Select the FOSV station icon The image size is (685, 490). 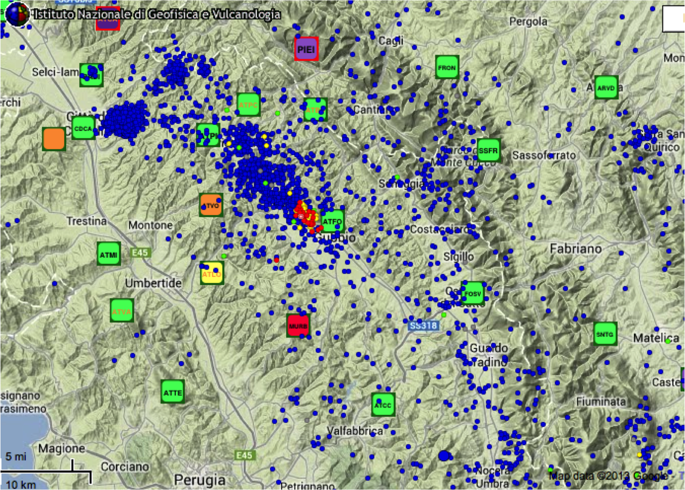(x=472, y=293)
